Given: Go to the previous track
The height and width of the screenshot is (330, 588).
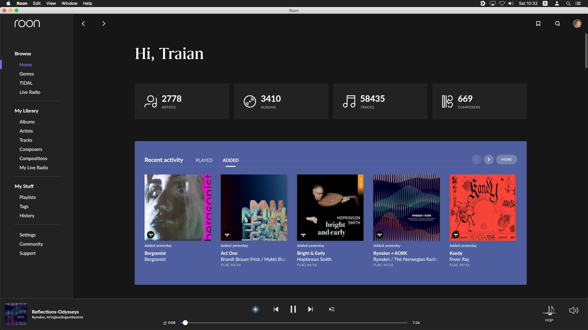Looking at the screenshot, I should tap(276, 309).
